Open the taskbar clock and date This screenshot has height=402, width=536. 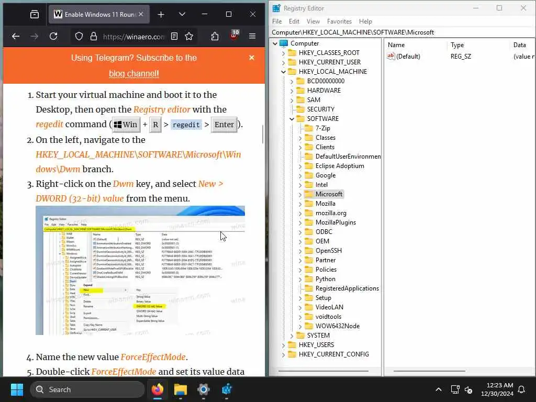pyautogui.click(x=497, y=389)
